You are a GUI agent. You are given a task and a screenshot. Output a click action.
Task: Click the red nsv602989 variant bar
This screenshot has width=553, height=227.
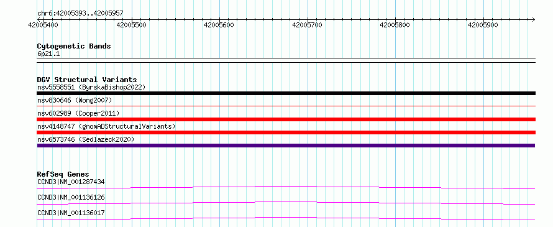(x=286, y=119)
